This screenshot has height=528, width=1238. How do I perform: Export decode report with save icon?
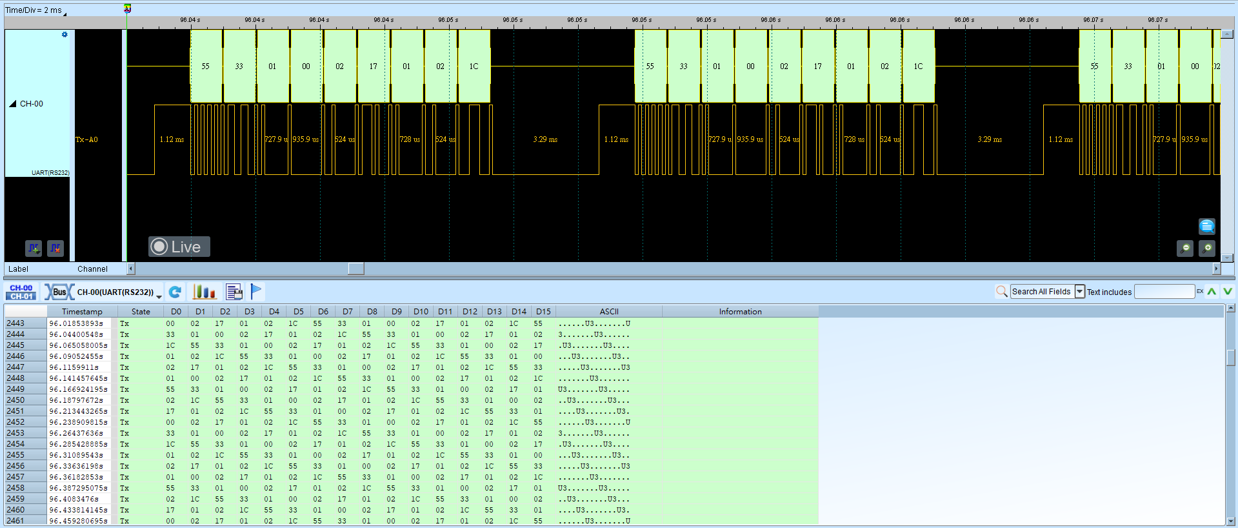[234, 292]
